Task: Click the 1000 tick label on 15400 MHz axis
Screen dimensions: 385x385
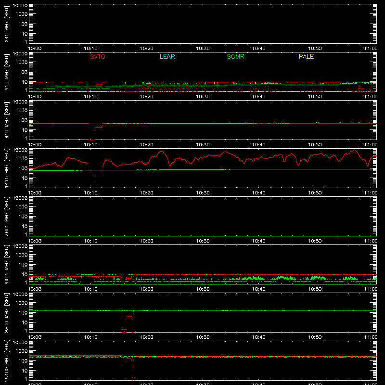Action: click(22, 351)
